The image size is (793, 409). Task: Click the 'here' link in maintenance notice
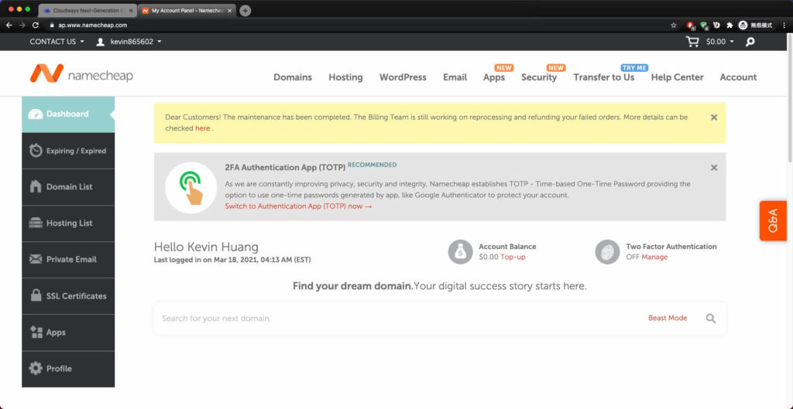[x=202, y=128]
